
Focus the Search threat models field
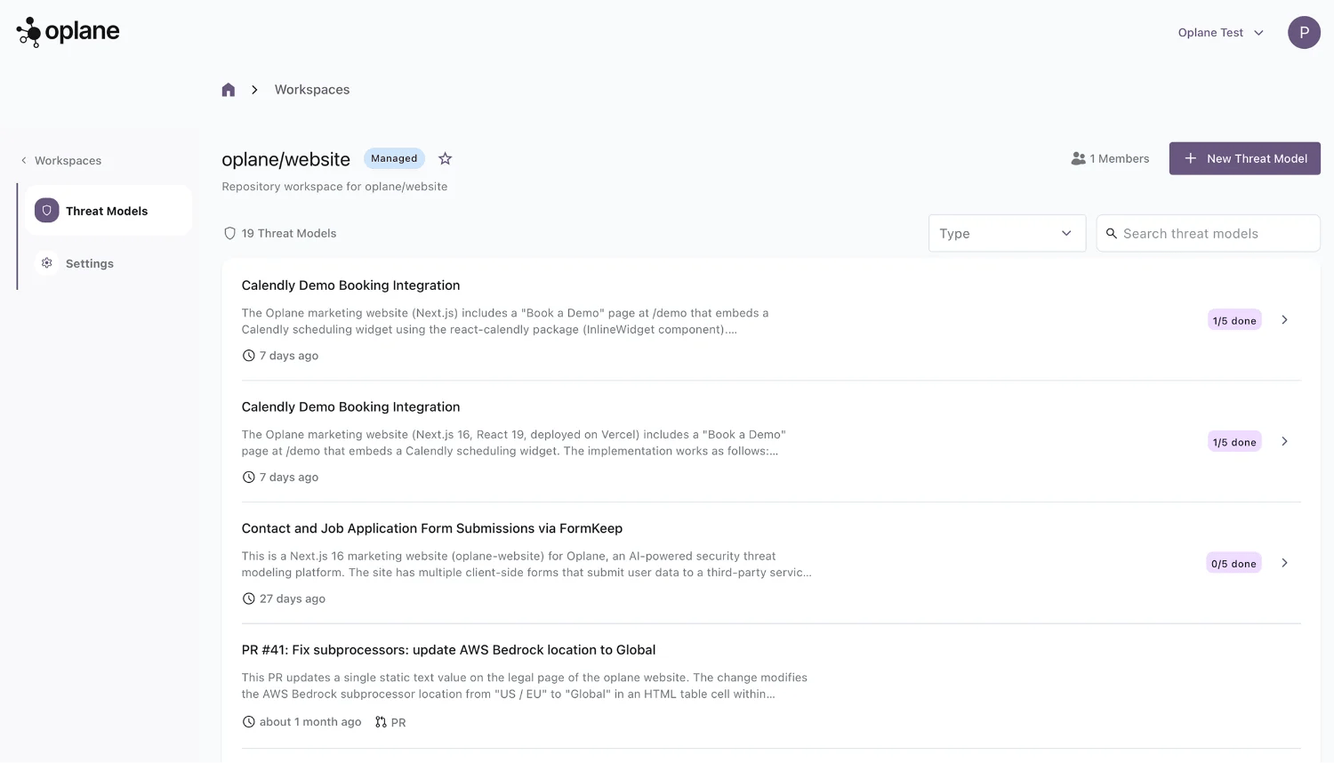(1208, 233)
